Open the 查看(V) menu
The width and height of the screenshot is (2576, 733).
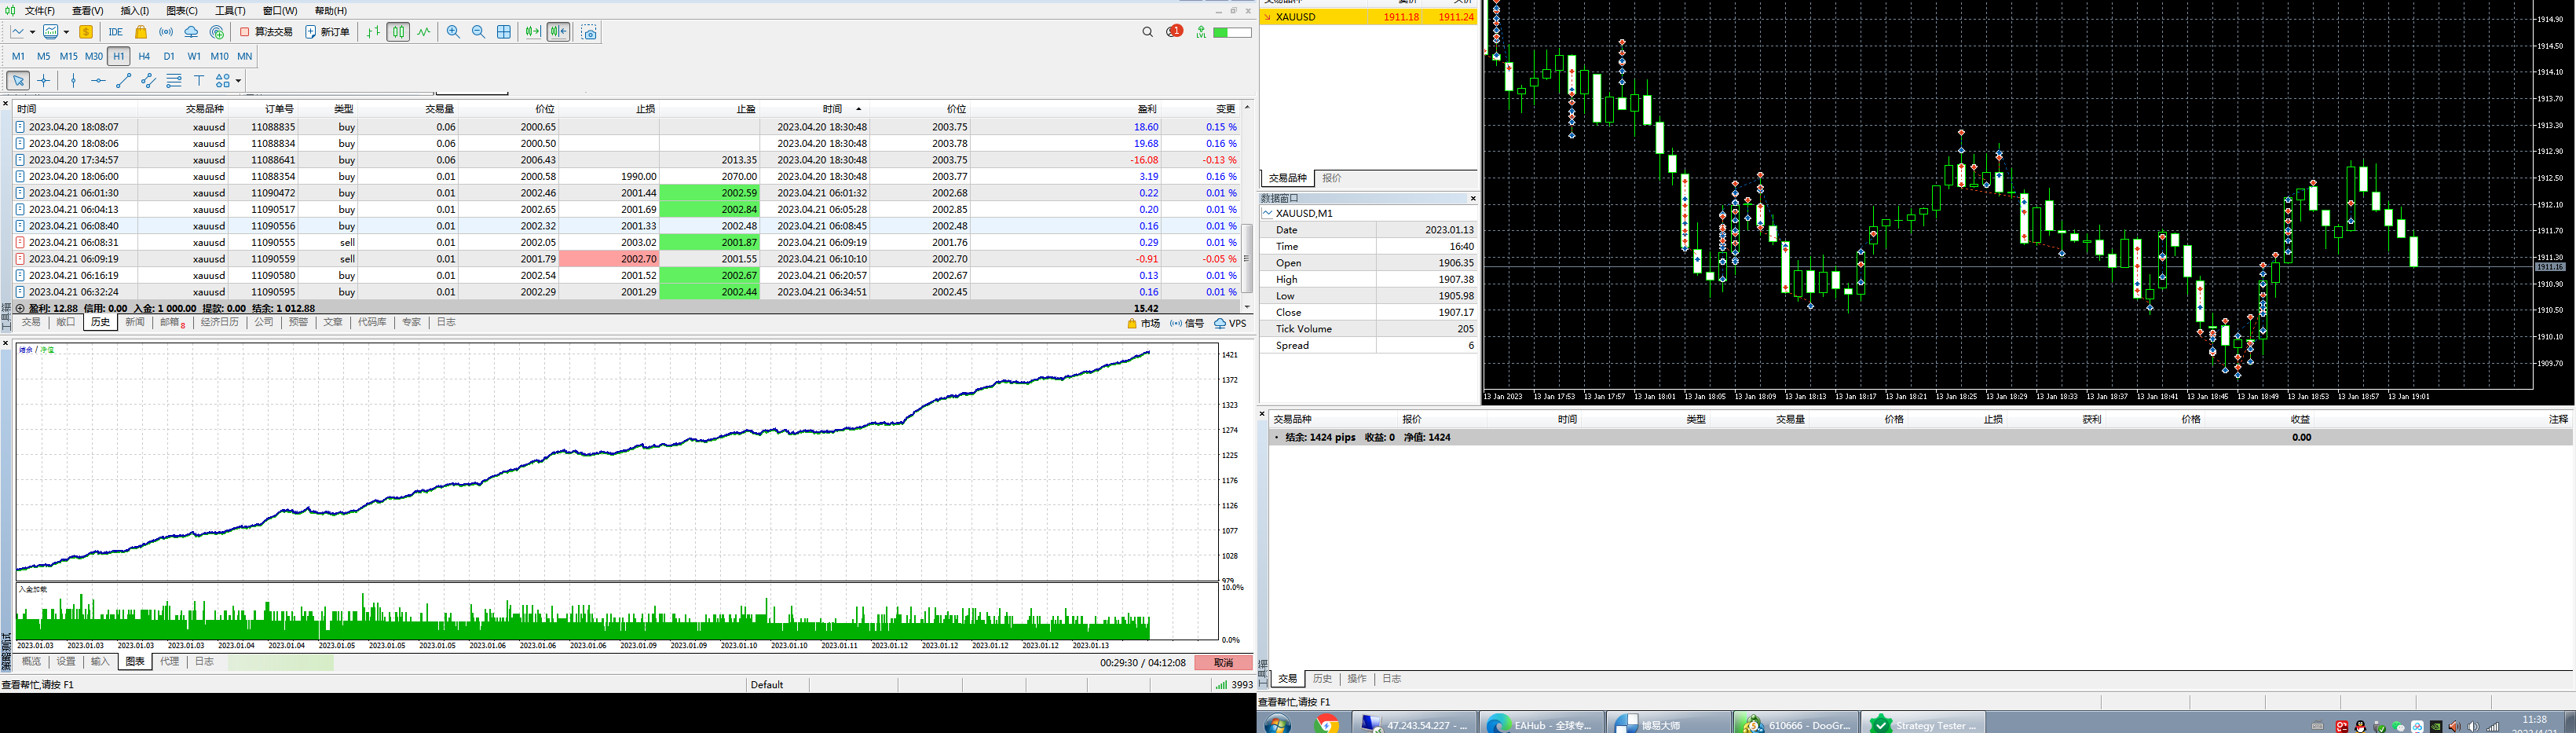[87, 11]
